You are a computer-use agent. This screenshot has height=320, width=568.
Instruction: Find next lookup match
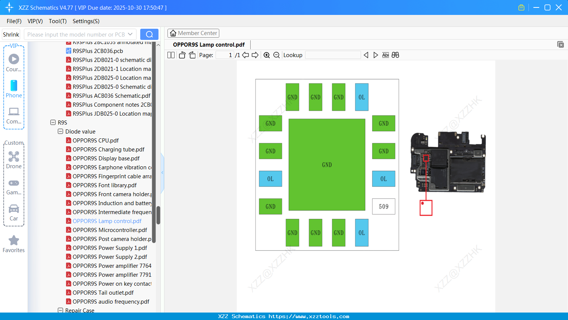tap(376, 55)
